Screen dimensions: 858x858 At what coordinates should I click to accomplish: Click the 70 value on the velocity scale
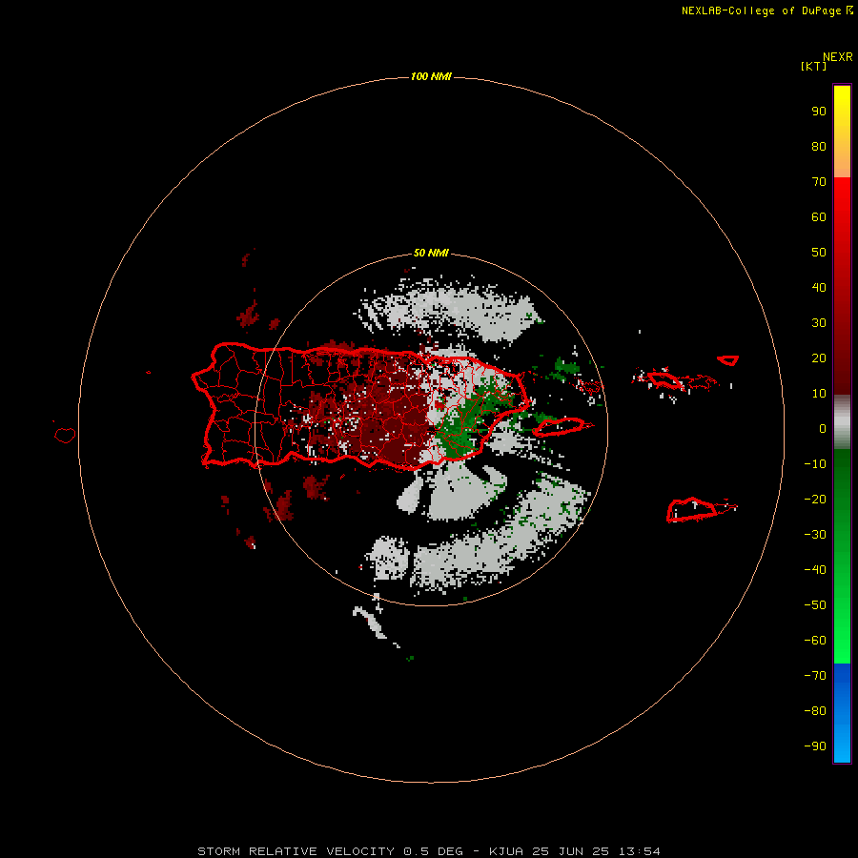click(819, 182)
